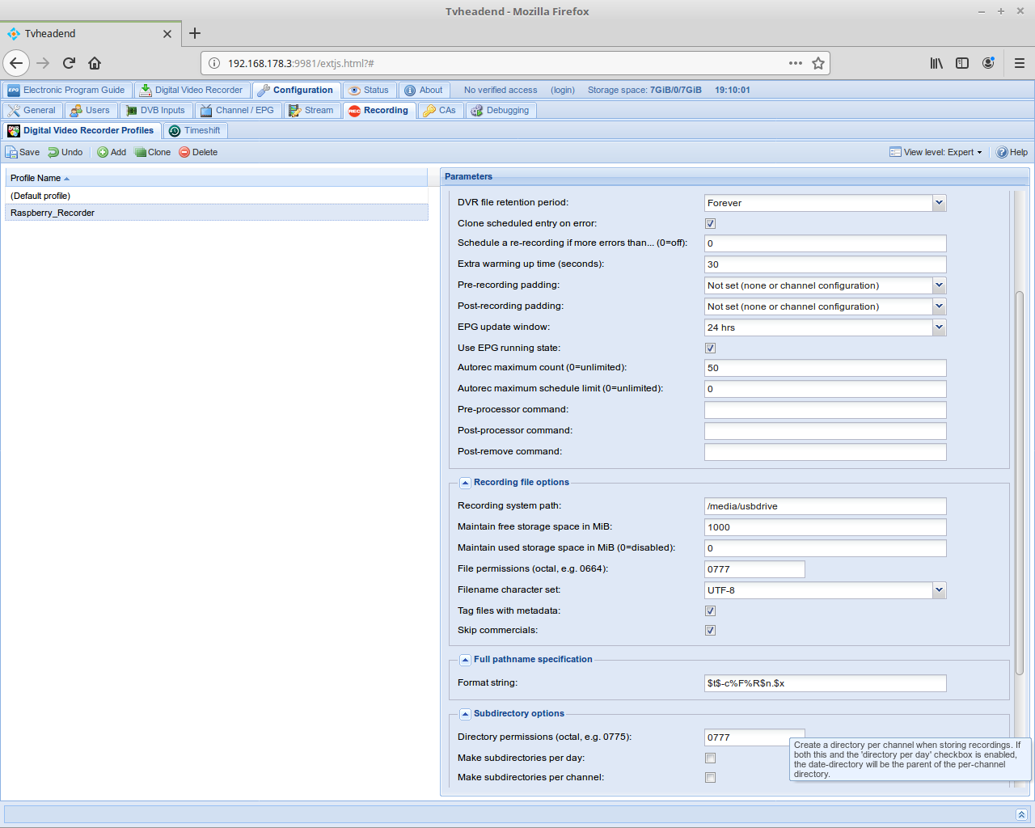Image resolution: width=1035 pixels, height=828 pixels.
Task: Go back with the browser back arrow
Action: point(16,63)
